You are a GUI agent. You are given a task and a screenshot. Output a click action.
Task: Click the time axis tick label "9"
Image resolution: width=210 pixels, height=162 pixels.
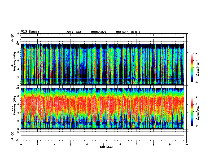[170, 145]
